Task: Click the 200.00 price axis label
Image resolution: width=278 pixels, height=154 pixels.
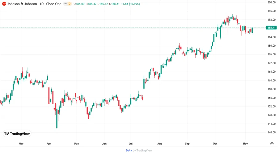Action: tap(272, 2)
